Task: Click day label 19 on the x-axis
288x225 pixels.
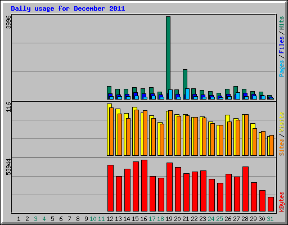Action: (169, 219)
